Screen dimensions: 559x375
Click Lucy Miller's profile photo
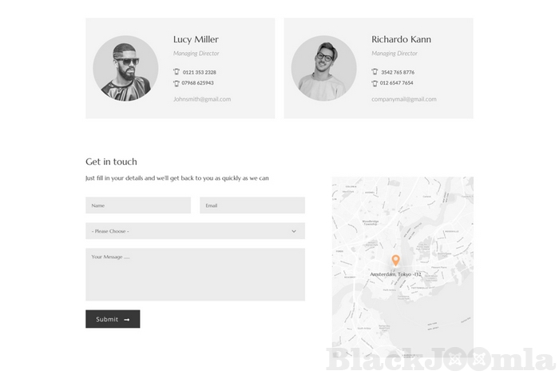point(125,68)
